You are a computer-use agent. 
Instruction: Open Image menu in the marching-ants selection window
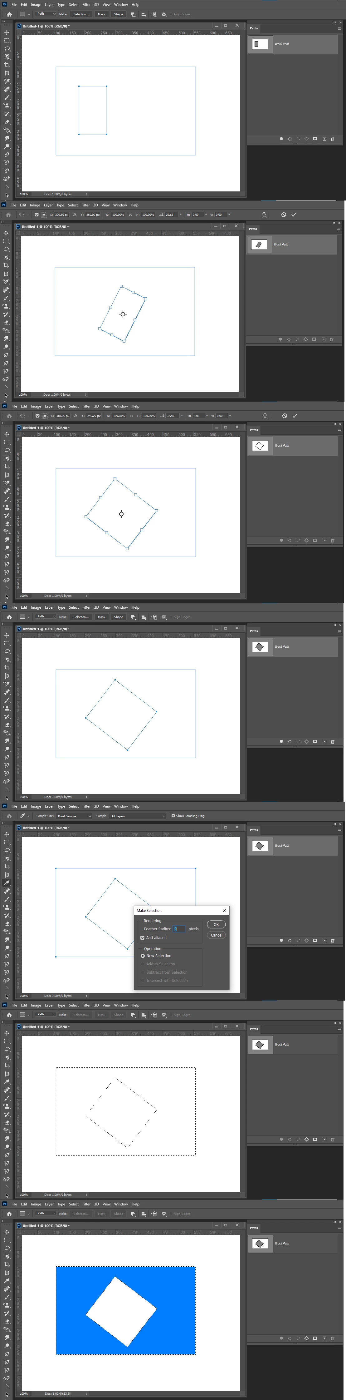(x=36, y=1006)
